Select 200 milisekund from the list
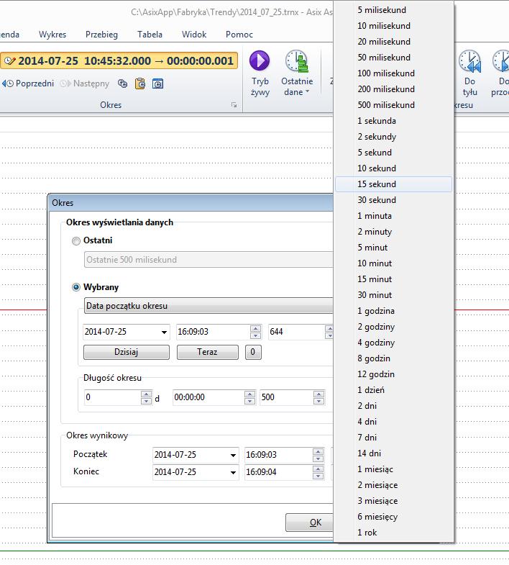 point(393,89)
